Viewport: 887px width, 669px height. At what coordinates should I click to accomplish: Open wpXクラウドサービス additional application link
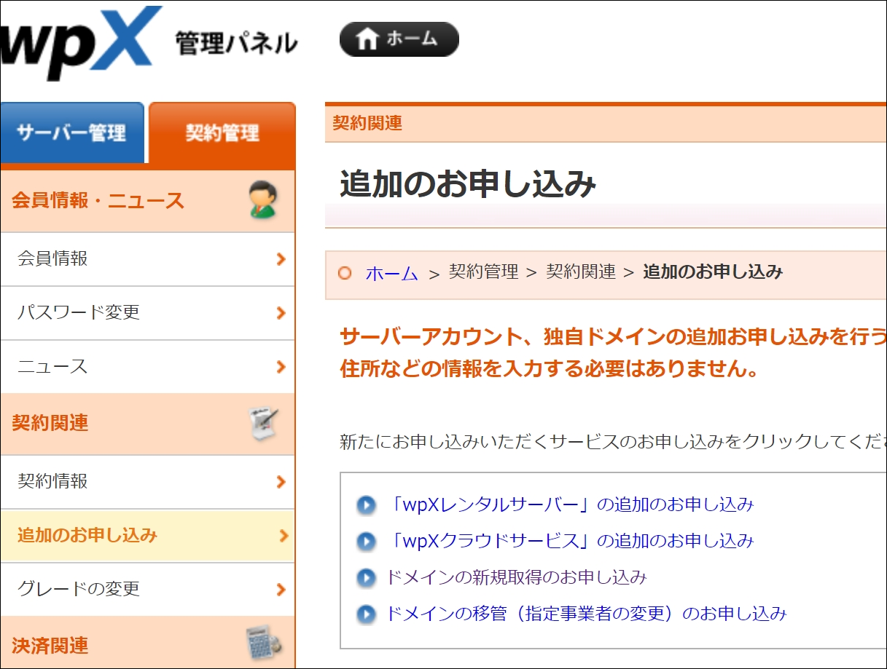570,541
